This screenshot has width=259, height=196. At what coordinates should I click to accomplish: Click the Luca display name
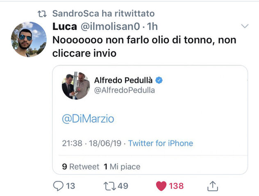point(64,27)
